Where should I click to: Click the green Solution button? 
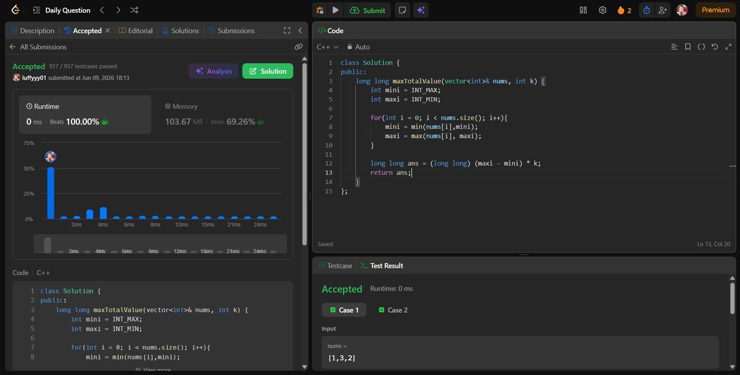pos(268,71)
